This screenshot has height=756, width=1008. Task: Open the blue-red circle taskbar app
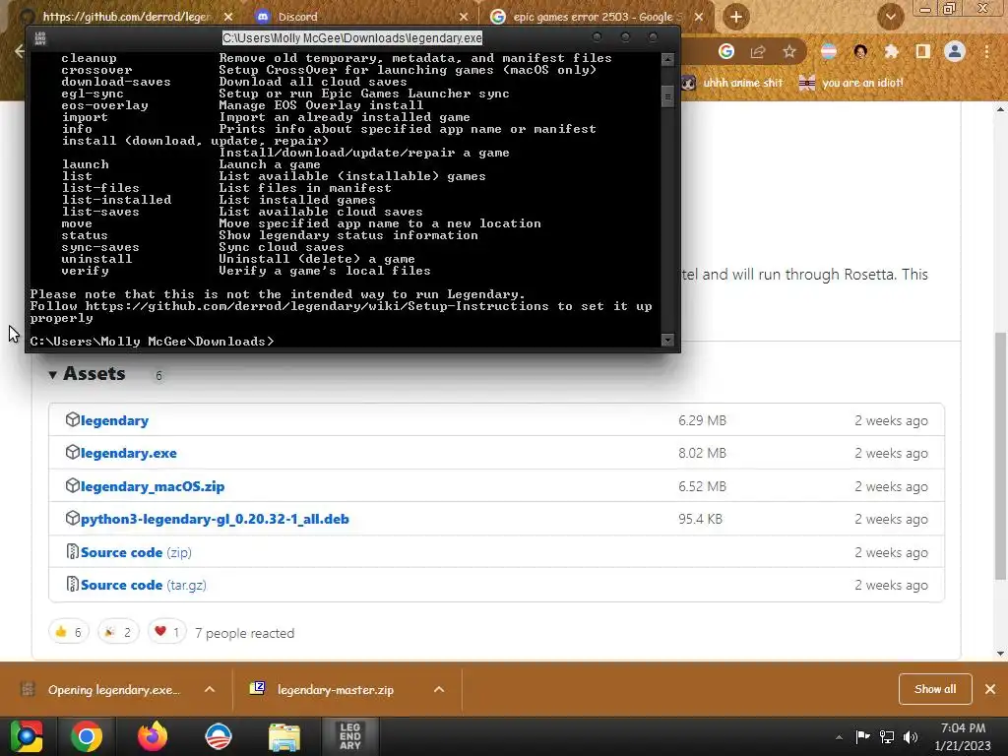(x=218, y=736)
